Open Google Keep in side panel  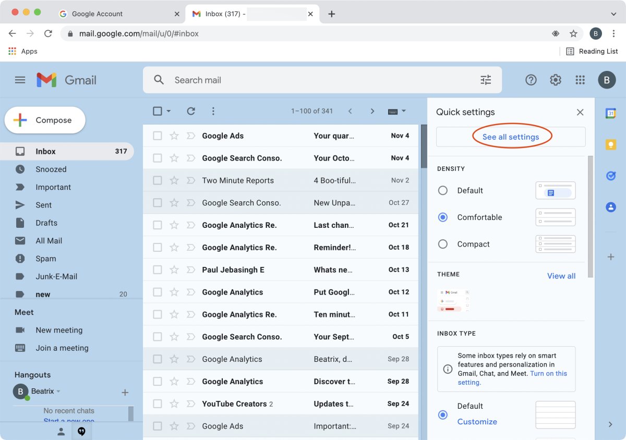pyautogui.click(x=610, y=144)
